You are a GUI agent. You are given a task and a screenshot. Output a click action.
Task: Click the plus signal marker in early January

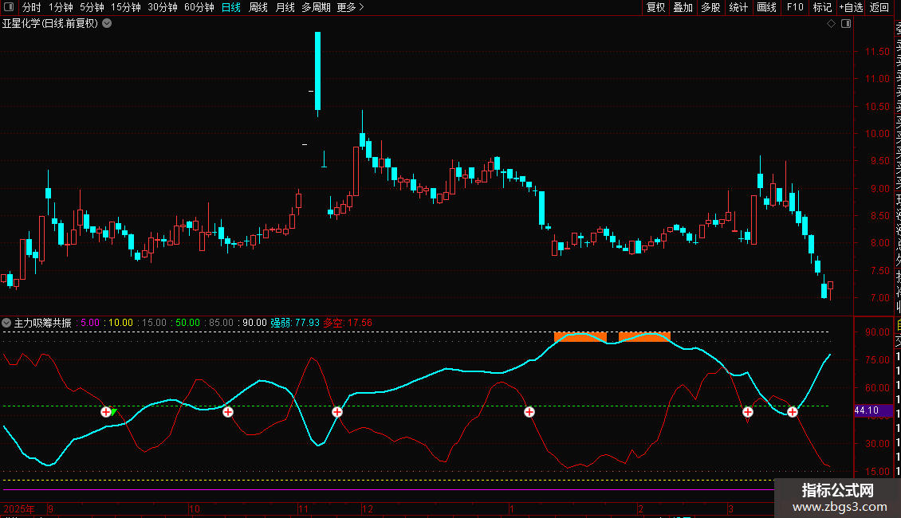pos(529,412)
